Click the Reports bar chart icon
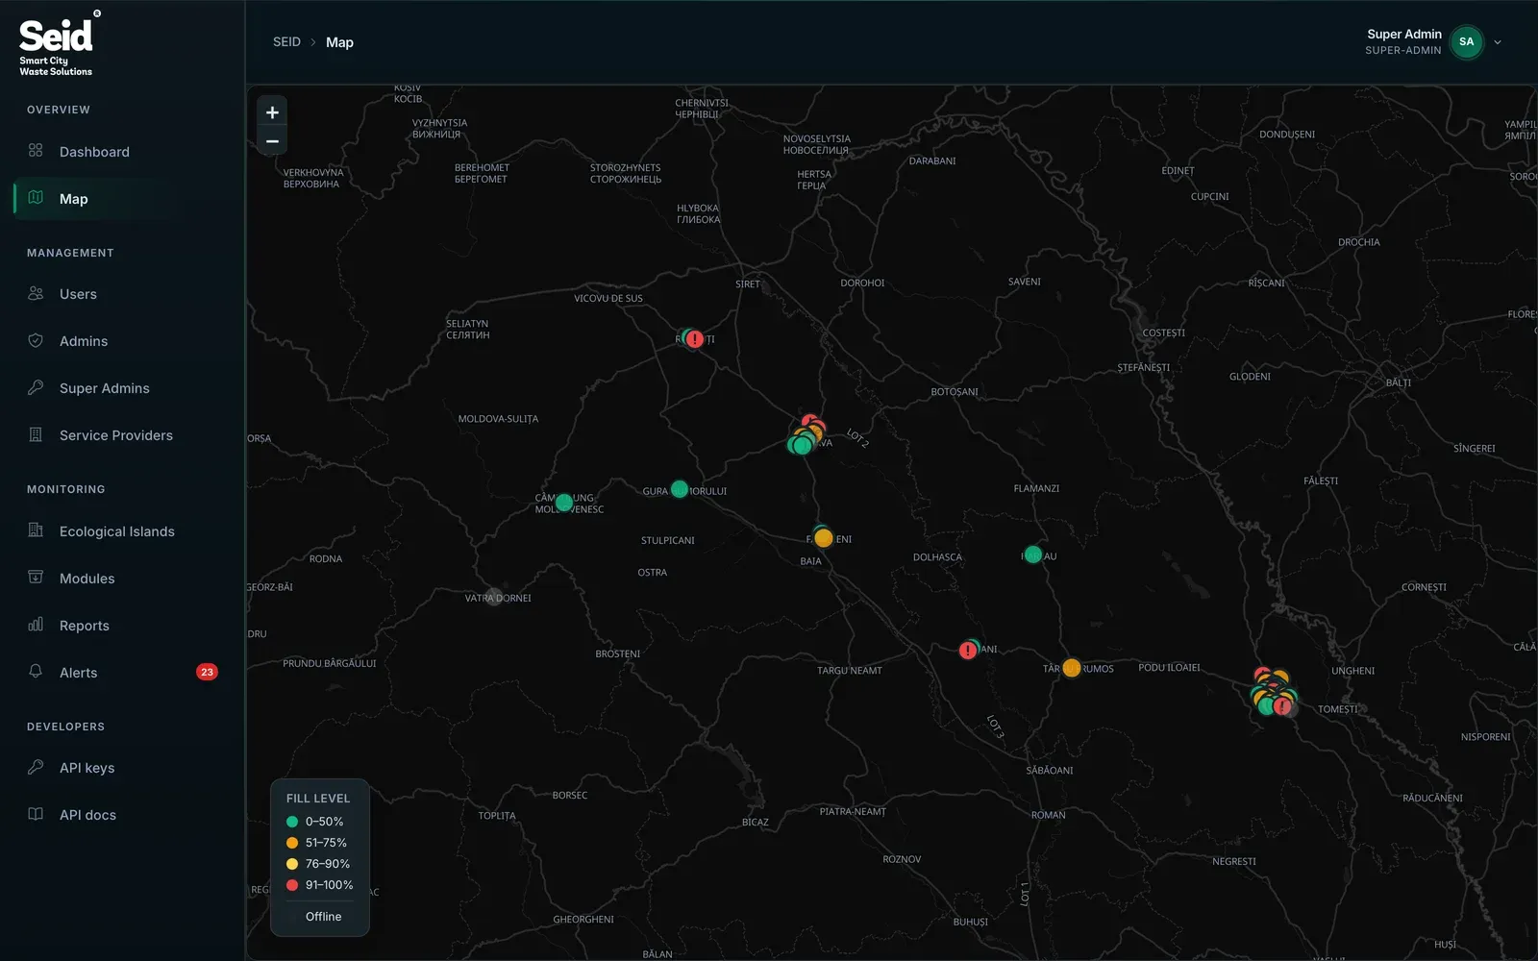 point(36,626)
